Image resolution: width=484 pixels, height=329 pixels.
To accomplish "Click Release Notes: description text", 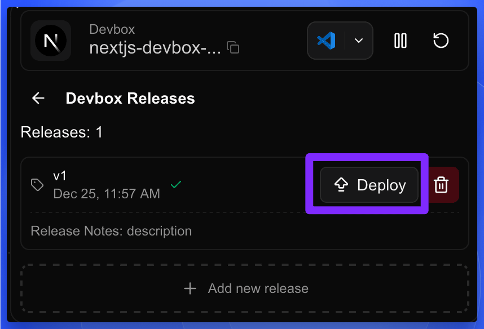I will (x=111, y=231).
